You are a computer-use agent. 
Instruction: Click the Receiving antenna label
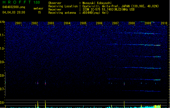[62, 13]
